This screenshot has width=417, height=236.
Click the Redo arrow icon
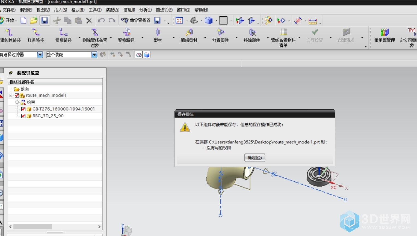(112, 20)
